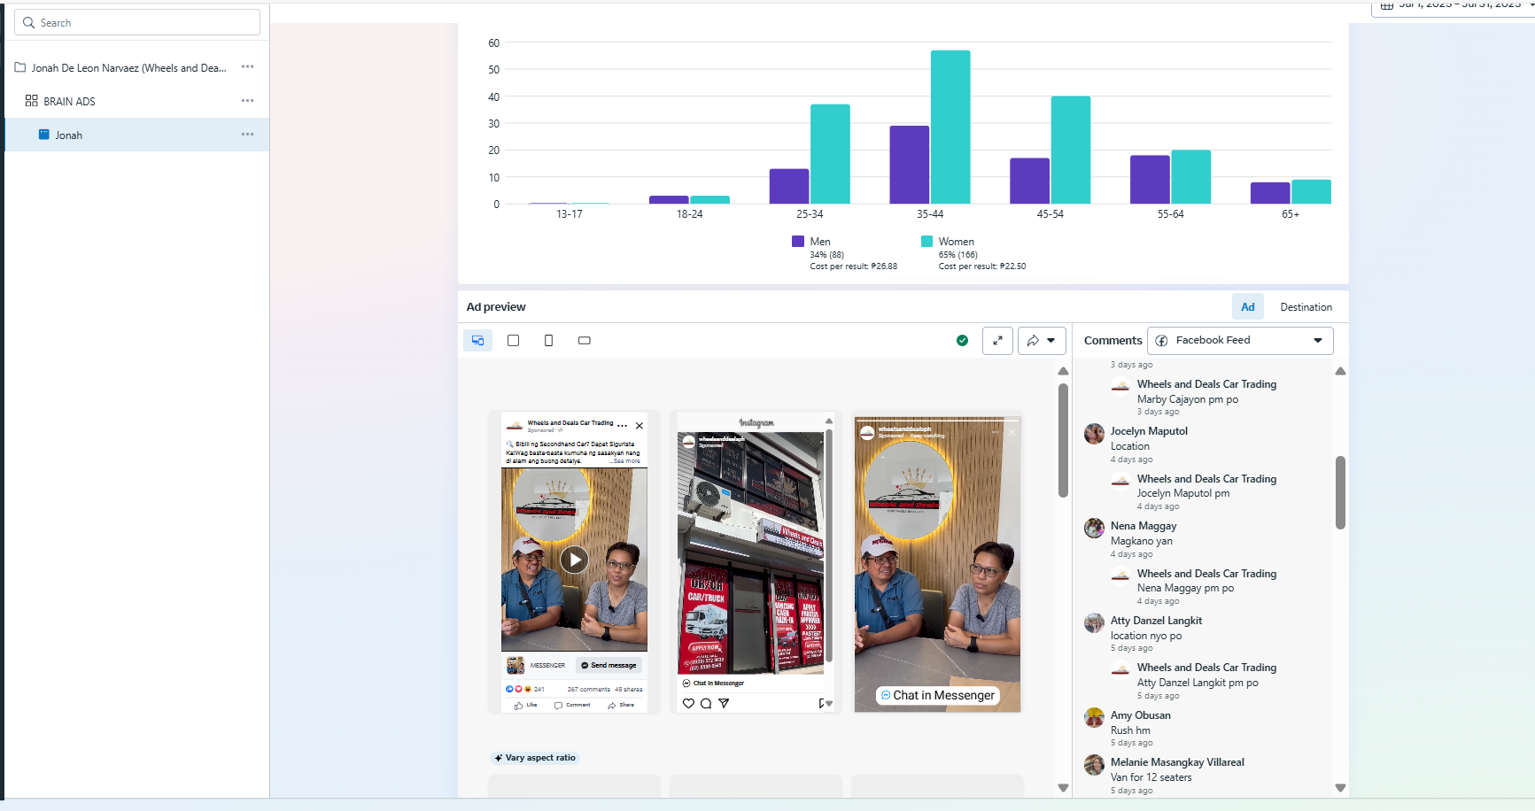This screenshot has height=811, width=1535.
Task: Select the square preview format icon
Action: [x=513, y=341]
